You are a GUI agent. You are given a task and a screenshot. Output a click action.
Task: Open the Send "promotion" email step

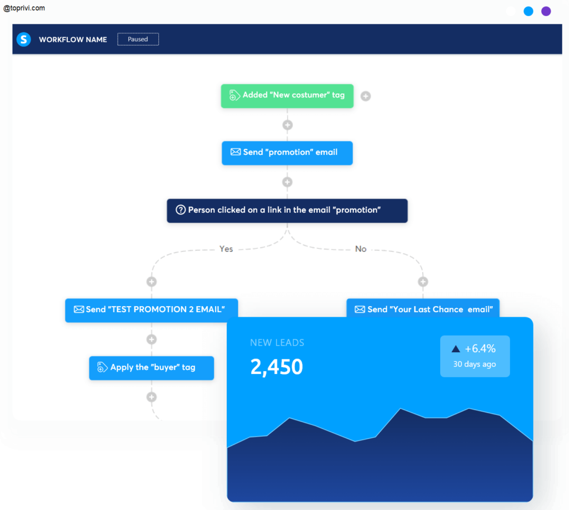(287, 153)
